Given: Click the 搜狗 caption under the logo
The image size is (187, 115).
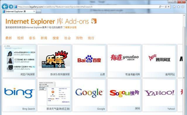Looking at the screenshot, I should coord(138,109).
